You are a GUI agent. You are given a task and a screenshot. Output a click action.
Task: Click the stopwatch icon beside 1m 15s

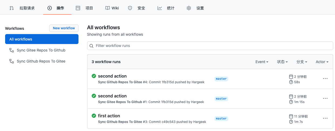(x=291, y=102)
